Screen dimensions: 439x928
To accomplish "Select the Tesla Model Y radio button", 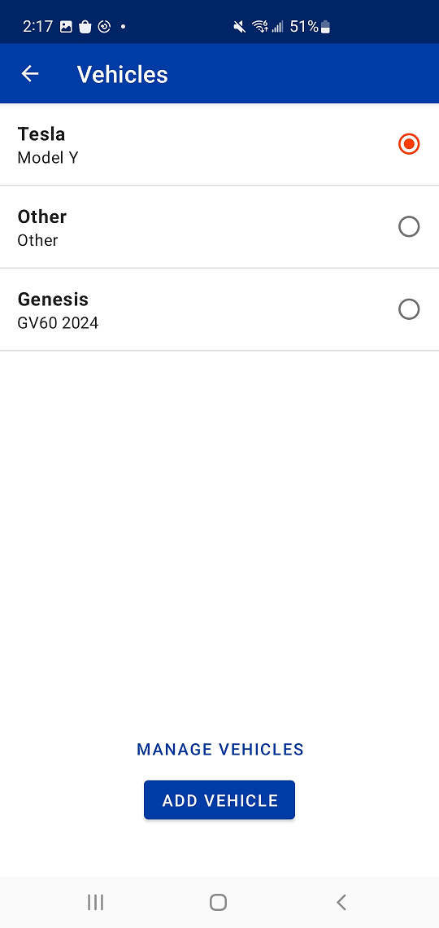I will click(x=409, y=144).
